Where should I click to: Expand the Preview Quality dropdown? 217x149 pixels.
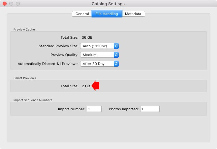[x=99, y=55]
